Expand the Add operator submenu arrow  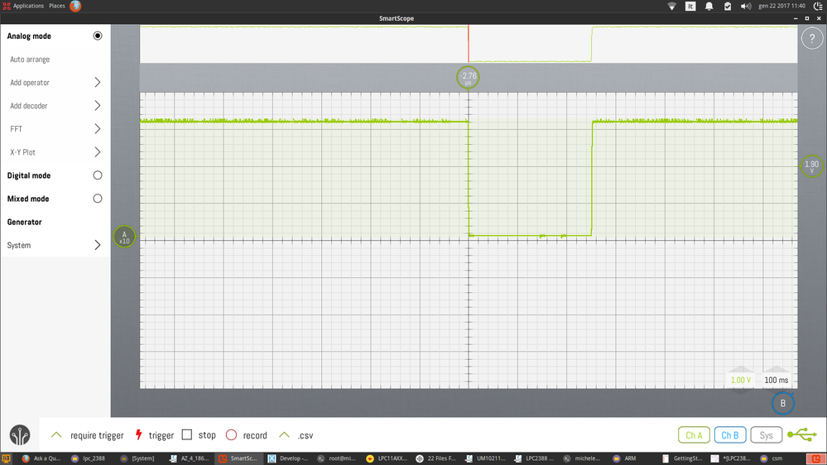[98, 82]
